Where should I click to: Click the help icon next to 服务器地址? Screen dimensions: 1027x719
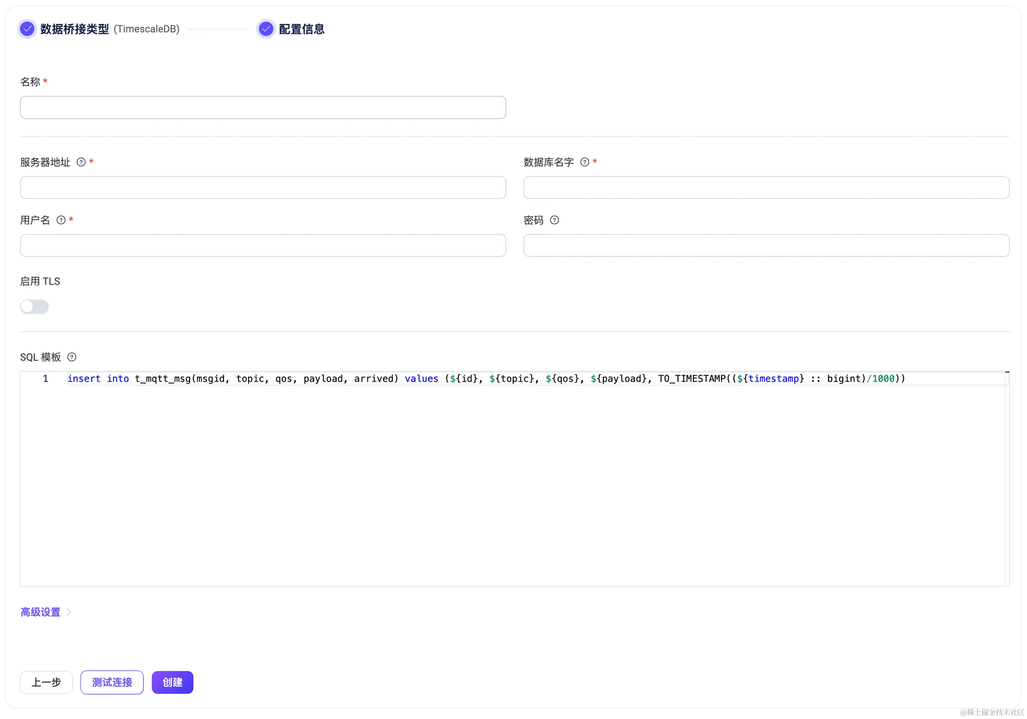(x=81, y=162)
